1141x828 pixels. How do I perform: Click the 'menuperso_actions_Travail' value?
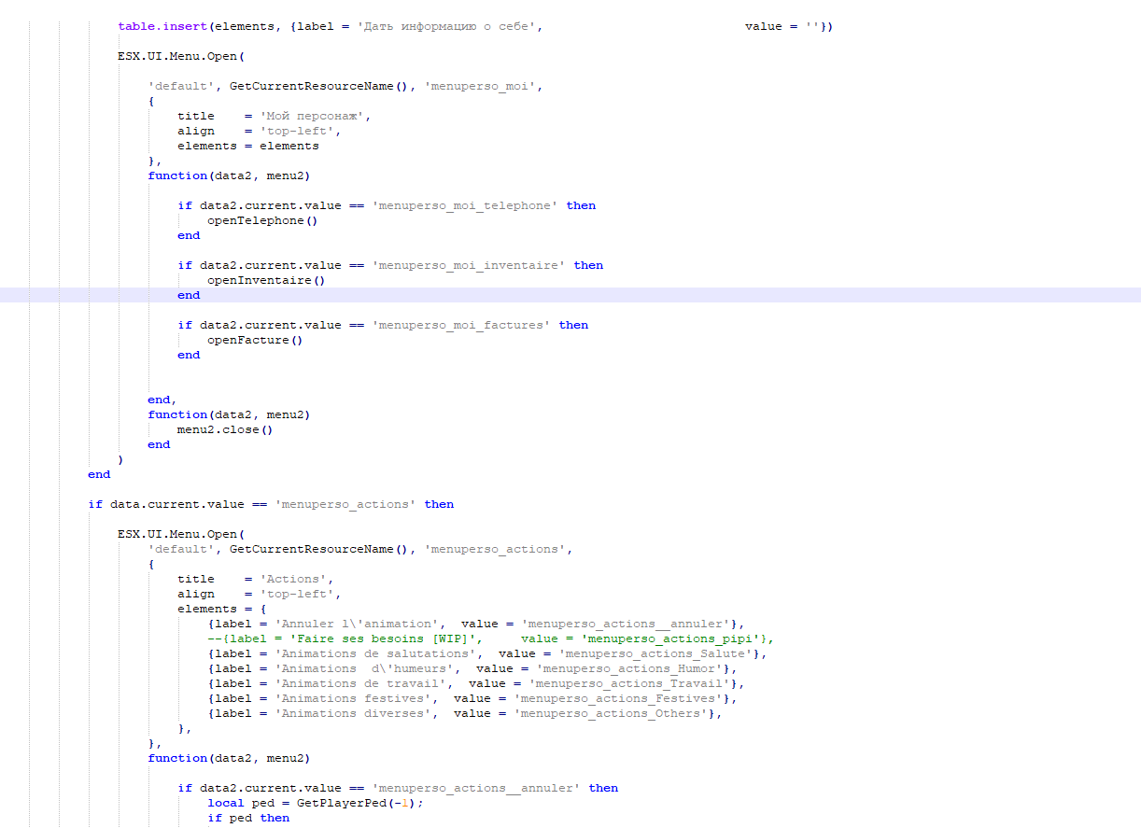pyautogui.click(x=629, y=683)
